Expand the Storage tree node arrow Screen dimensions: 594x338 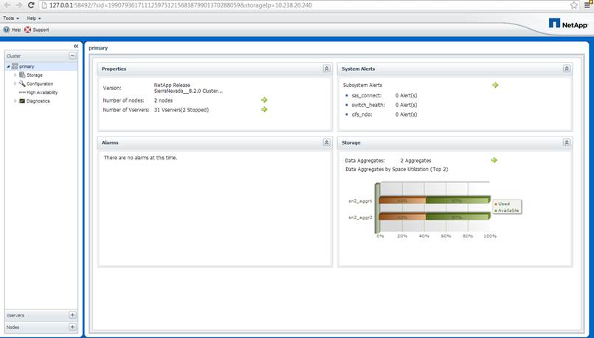[x=15, y=75]
